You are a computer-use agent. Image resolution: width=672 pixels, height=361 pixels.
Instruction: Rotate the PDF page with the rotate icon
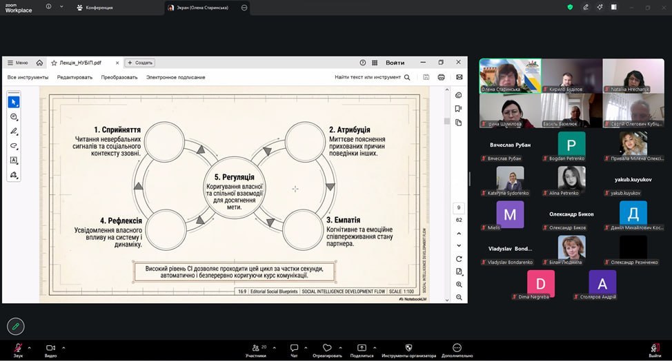click(x=459, y=258)
